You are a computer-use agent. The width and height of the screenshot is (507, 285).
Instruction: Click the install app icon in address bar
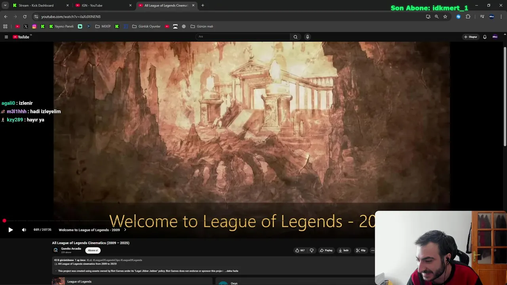pos(428,17)
